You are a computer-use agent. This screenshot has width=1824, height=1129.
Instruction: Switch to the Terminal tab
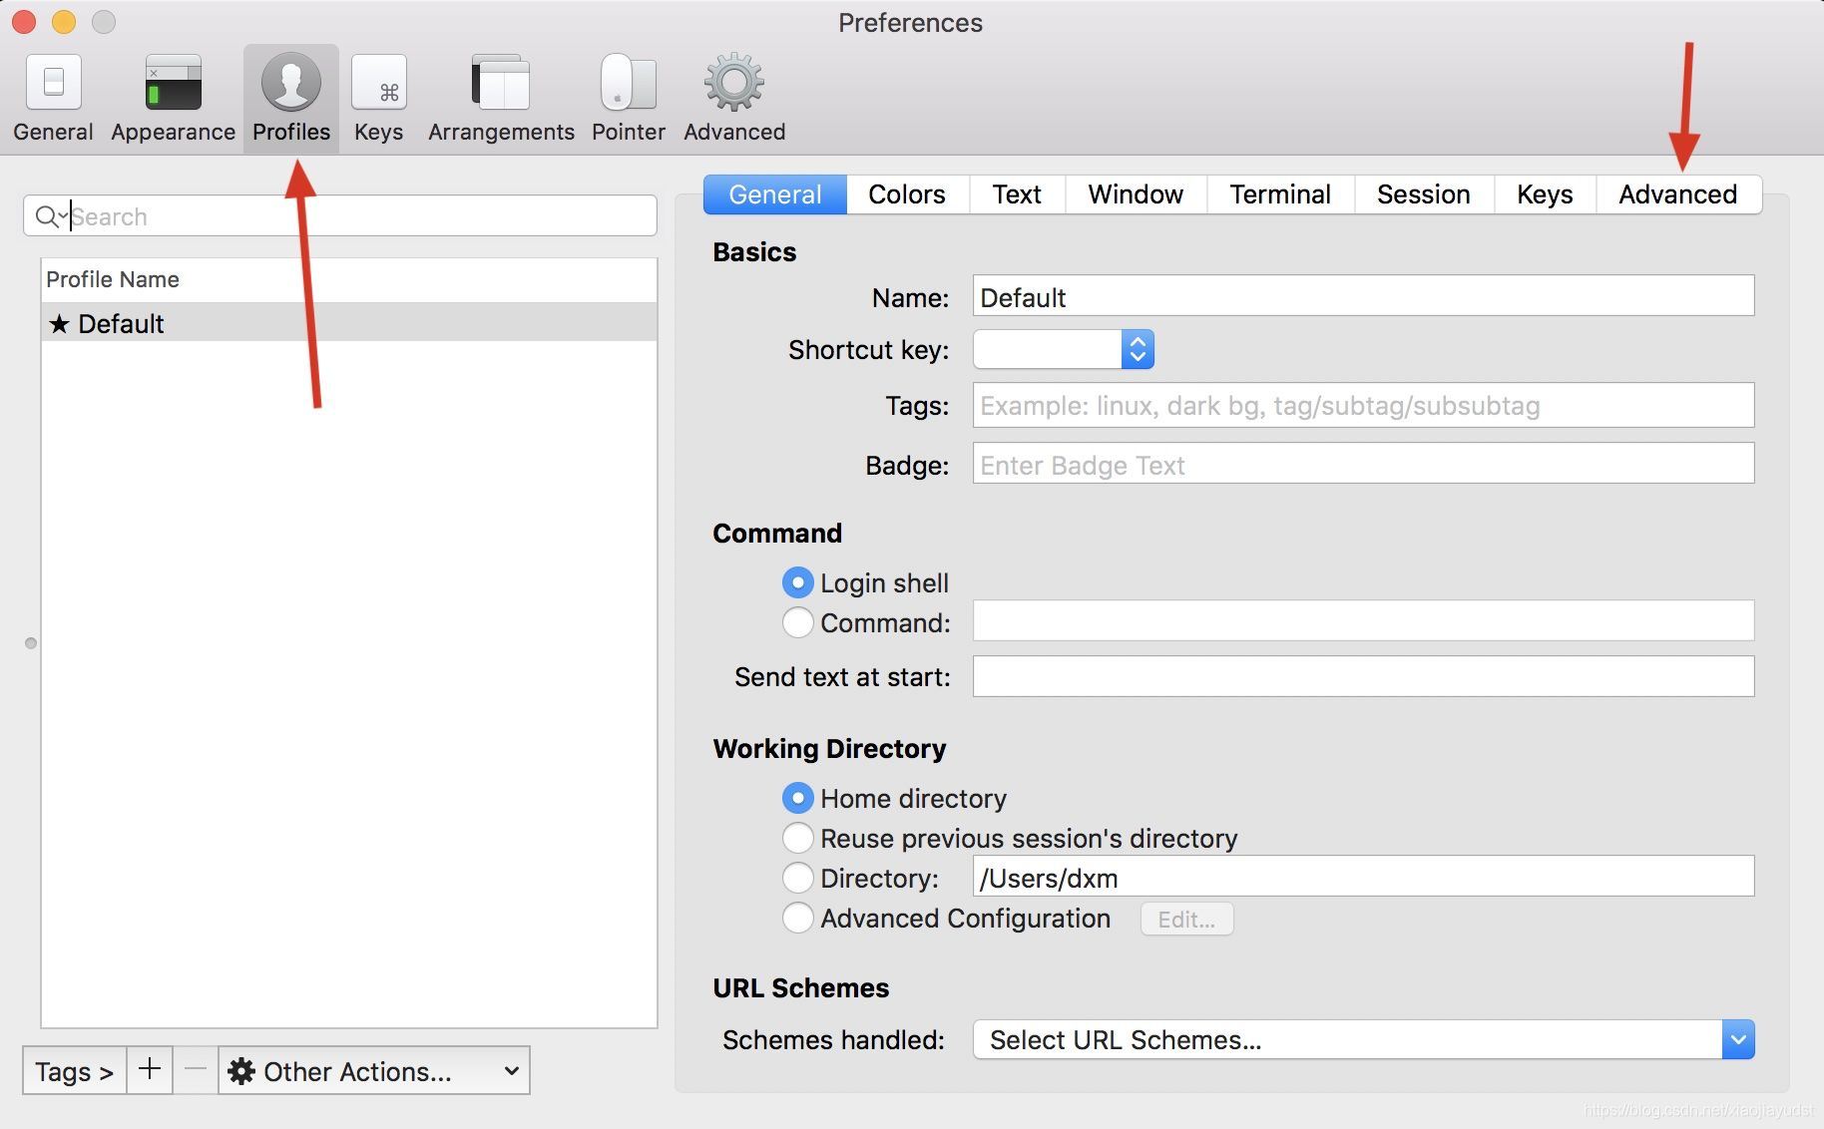click(x=1280, y=194)
